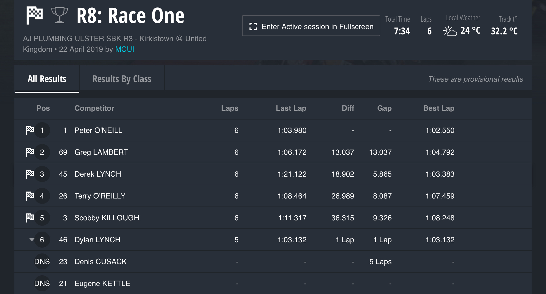Click finish flag icon for Scobby KILLOUGH
This screenshot has height=294, width=546.
click(30, 218)
